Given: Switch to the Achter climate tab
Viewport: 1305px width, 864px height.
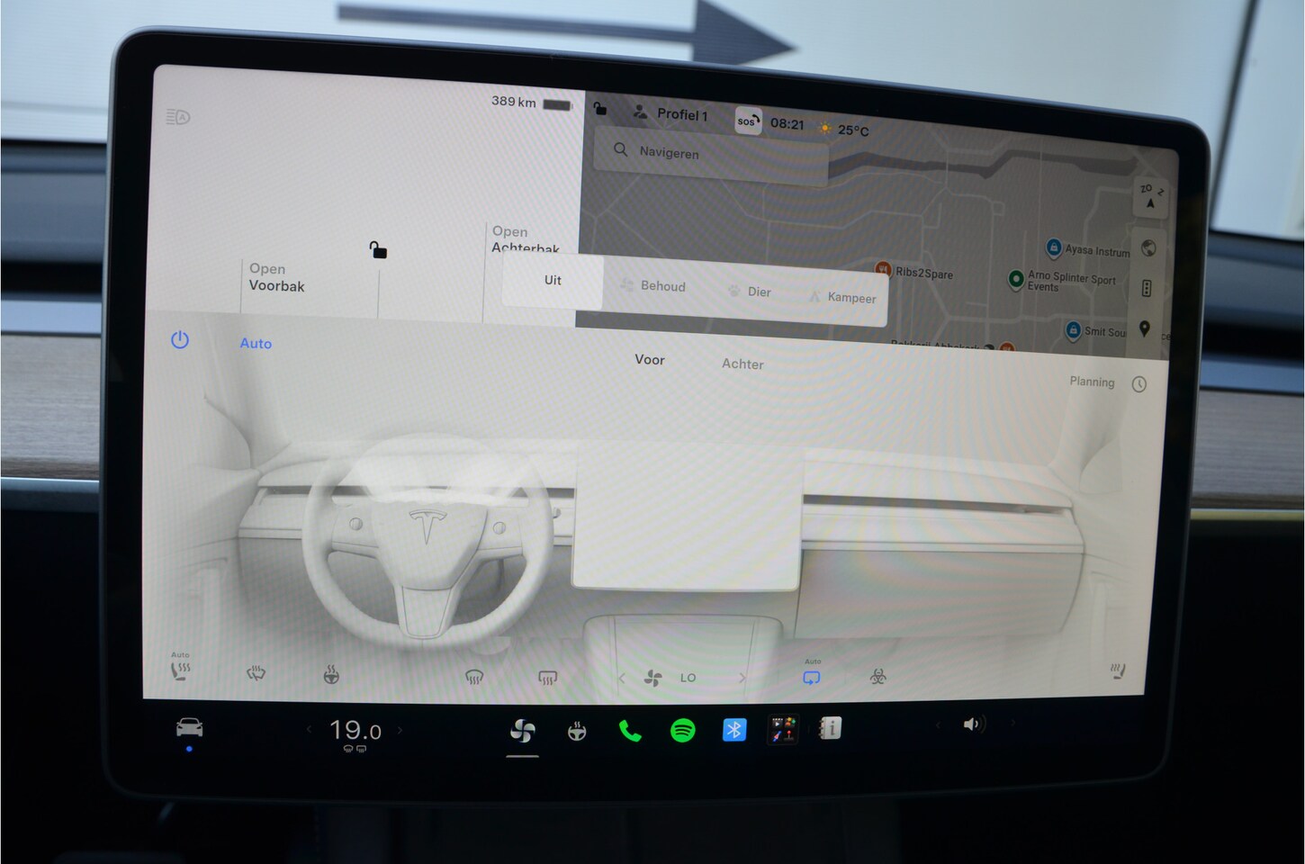Looking at the screenshot, I should pyautogui.click(x=742, y=364).
